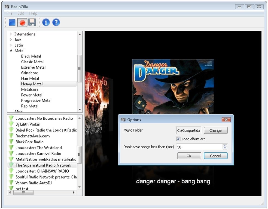
Task: Collapse the Metal genre node
Action: (11, 51)
